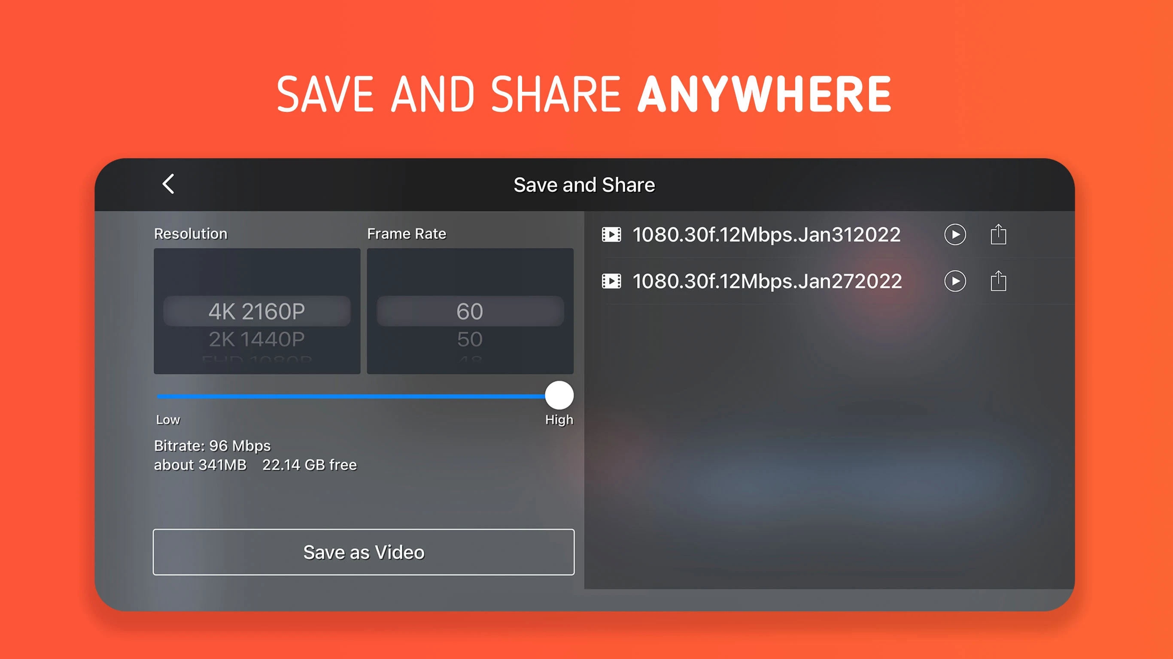Click the Save as Video button
Image resolution: width=1173 pixels, height=659 pixels.
tap(363, 552)
